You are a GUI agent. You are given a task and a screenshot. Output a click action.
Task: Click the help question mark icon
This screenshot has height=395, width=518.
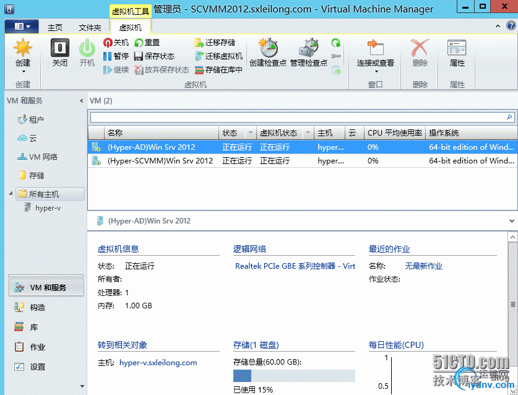[x=511, y=26]
